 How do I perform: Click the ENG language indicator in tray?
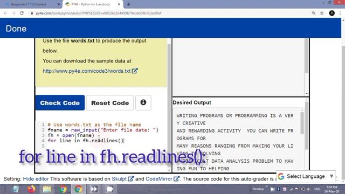click(318, 189)
